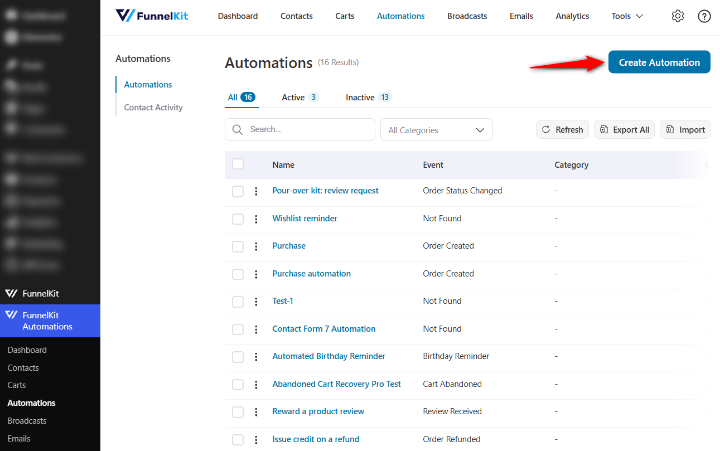Open Emails in the WordPress sidebar submenu
Screen dimensions: 720x451
coord(19,439)
